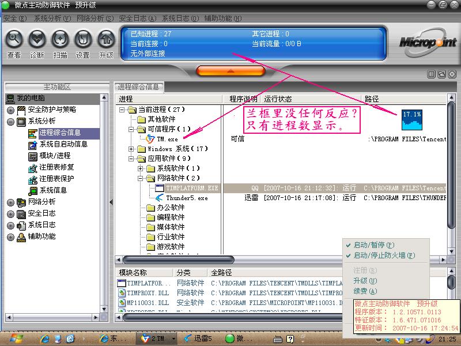Collapse the 应用软件 (9) group
Image resolution: width=461 pixels, height=346 pixels.
coord(131,159)
